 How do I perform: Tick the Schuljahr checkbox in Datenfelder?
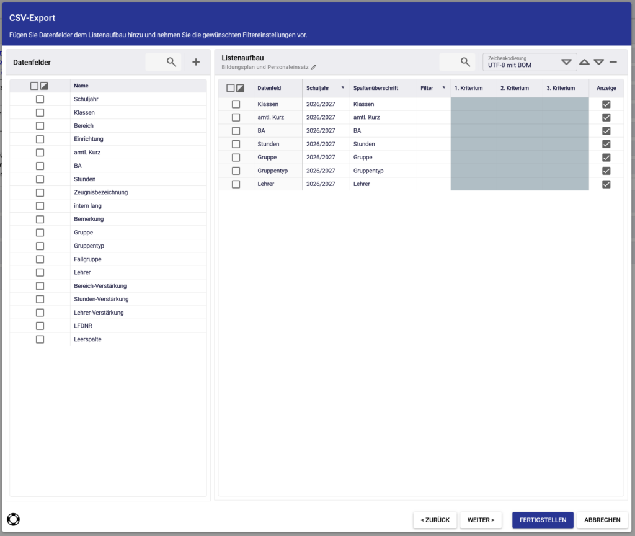click(40, 99)
